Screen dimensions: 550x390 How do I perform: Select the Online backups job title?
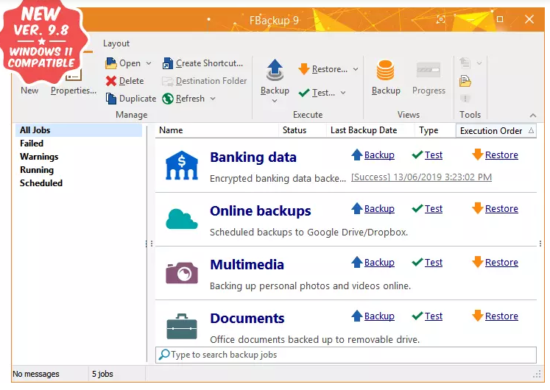coord(260,211)
